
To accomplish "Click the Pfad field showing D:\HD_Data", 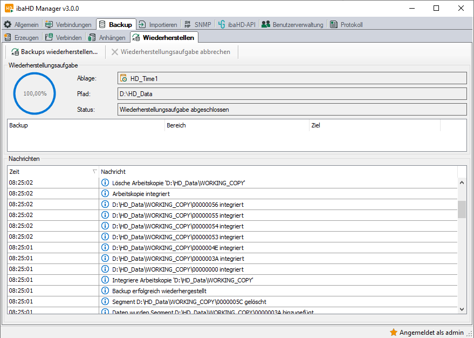I will pos(292,94).
